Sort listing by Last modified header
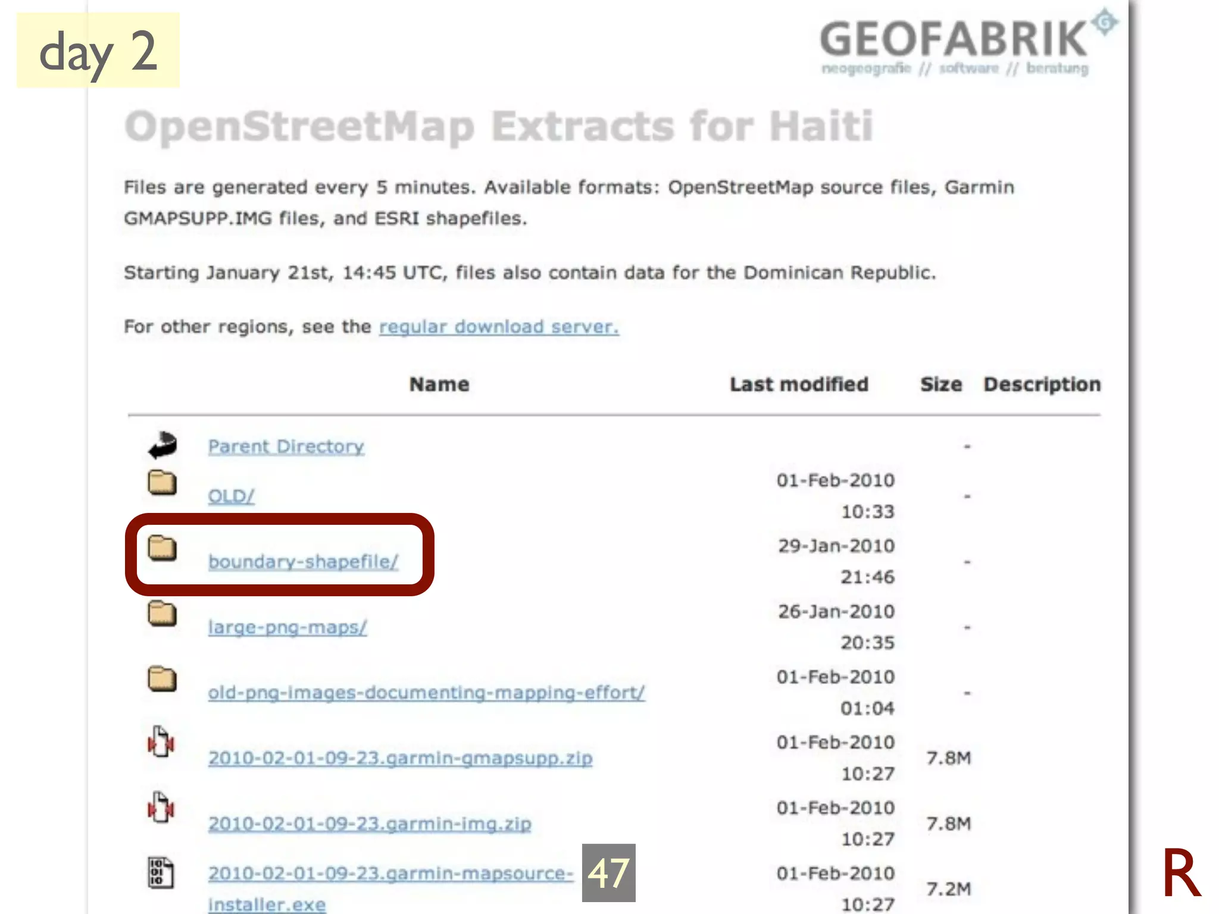1219x914 pixels. (x=799, y=384)
